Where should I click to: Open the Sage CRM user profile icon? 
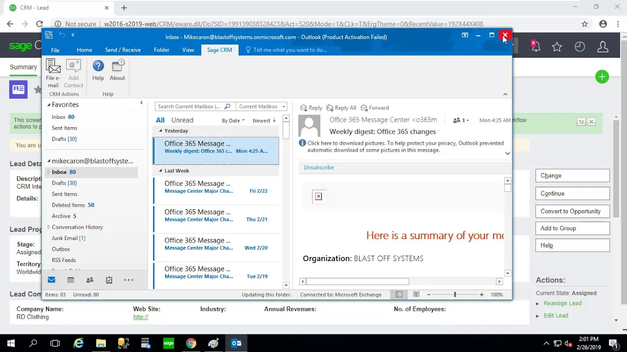coord(603,47)
